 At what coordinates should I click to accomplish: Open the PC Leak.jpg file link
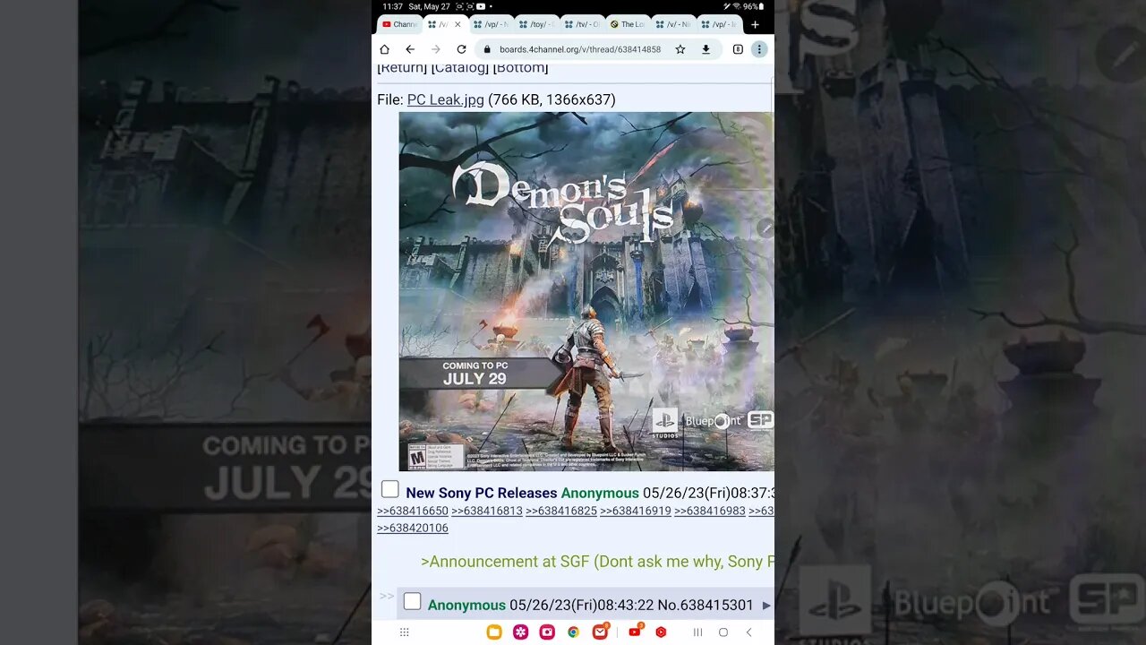click(445, 99)
